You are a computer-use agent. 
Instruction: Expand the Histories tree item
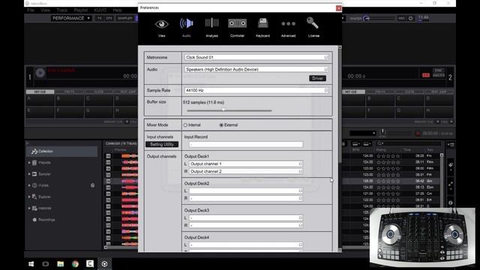29,208
